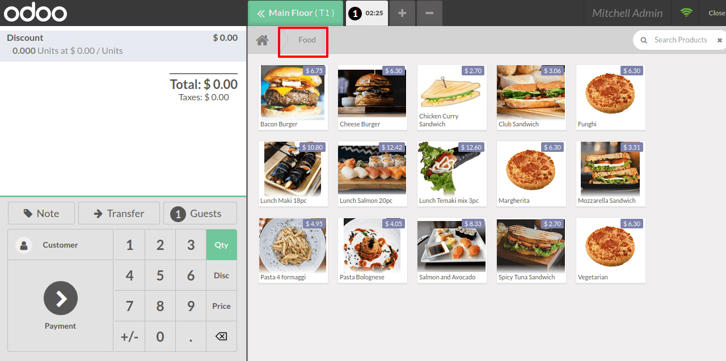Tap the decimal point key
Screen dimensions: 726x361
pyautogui.click(x=191, y=337)
